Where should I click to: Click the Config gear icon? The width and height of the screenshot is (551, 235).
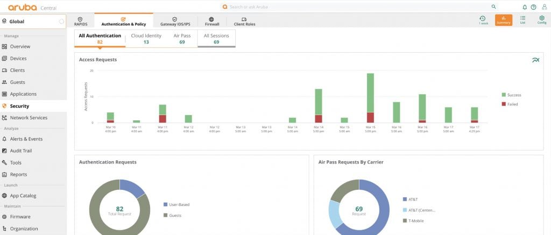(x=541, y=20)
